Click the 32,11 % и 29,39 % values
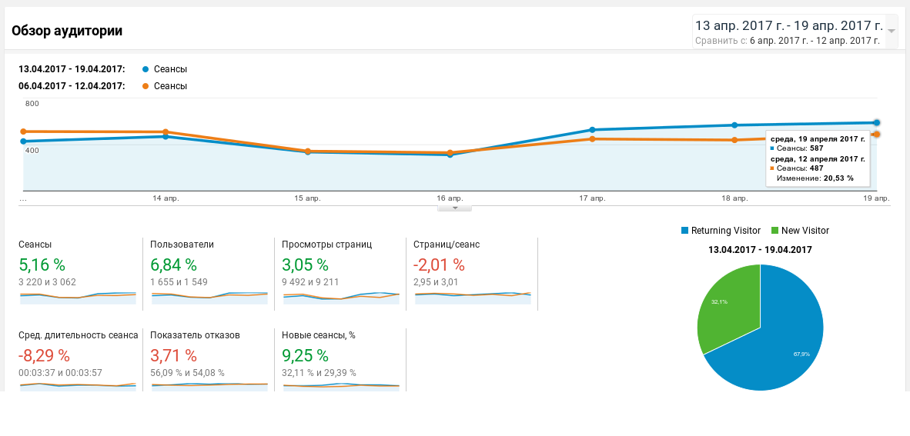 (320, 372)
